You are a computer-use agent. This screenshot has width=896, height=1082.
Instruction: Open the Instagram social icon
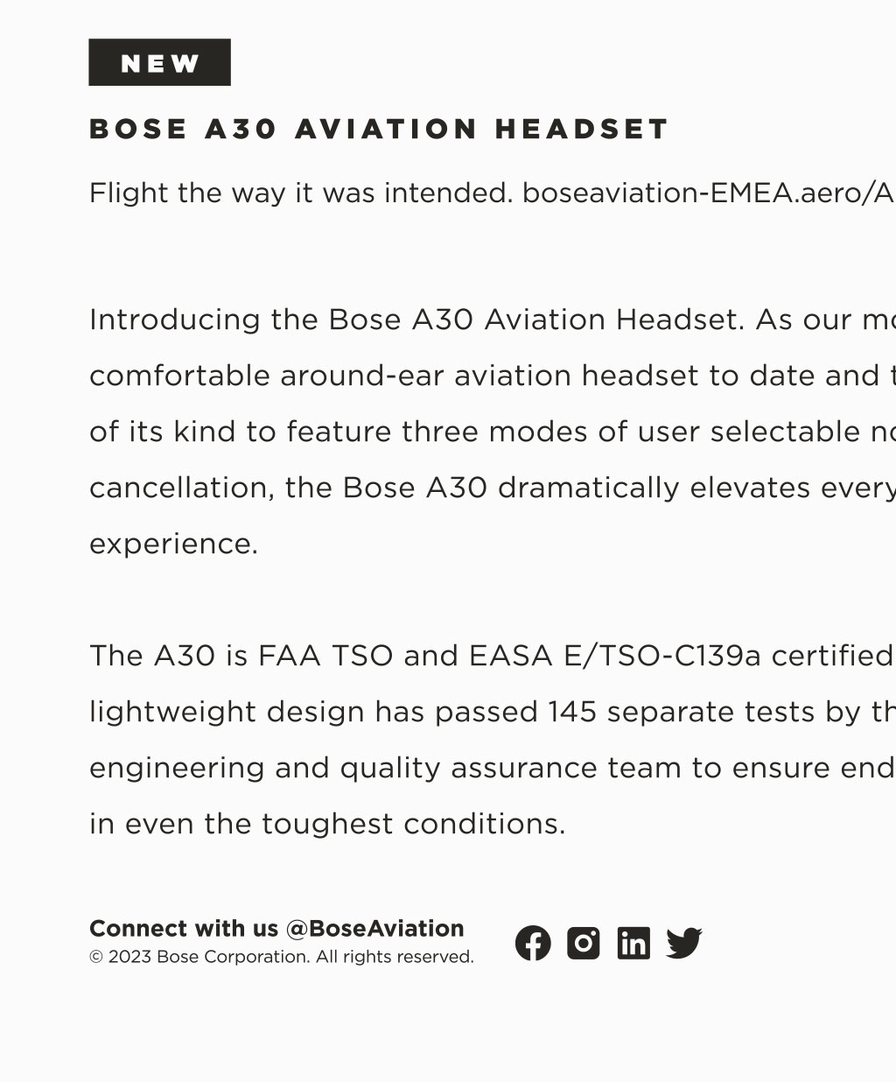pyautogui.click(x=584, y=943)
